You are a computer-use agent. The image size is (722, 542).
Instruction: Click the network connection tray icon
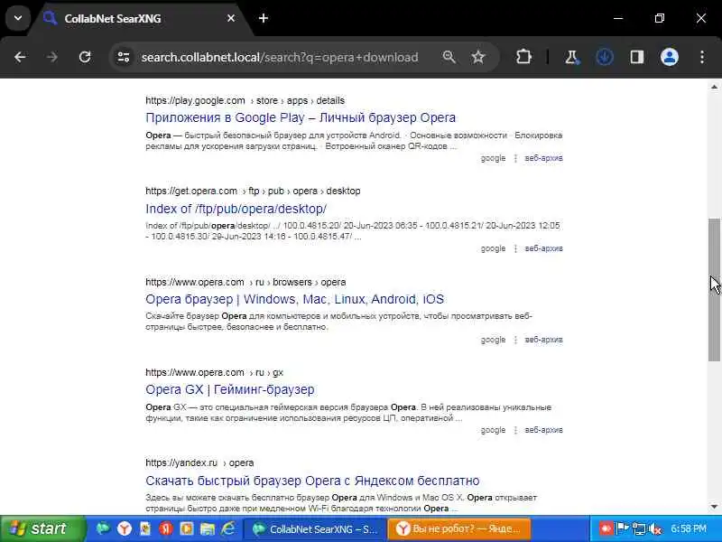click(x=639, y=528)
